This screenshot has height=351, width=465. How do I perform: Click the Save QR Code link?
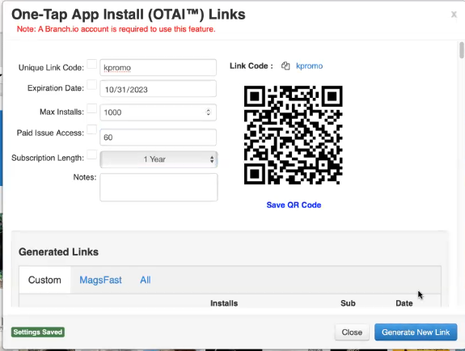click(x=294, y=205)
